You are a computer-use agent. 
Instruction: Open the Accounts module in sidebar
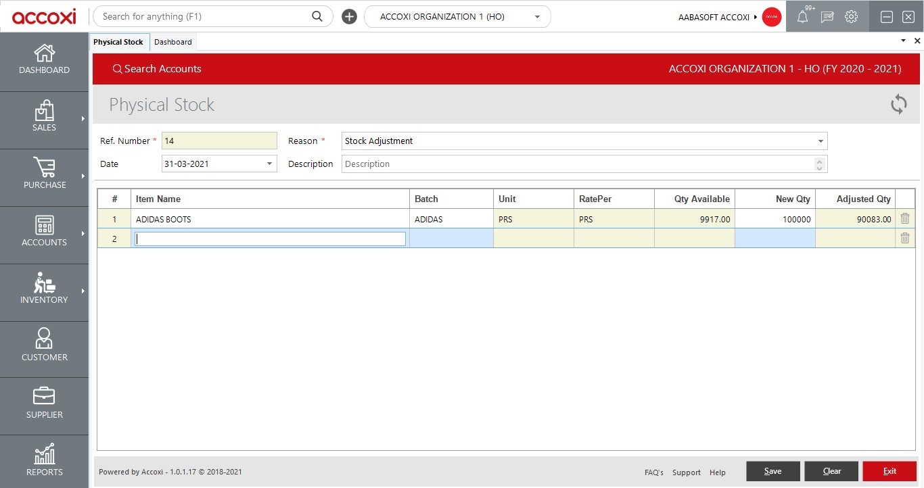coord(44,235)
